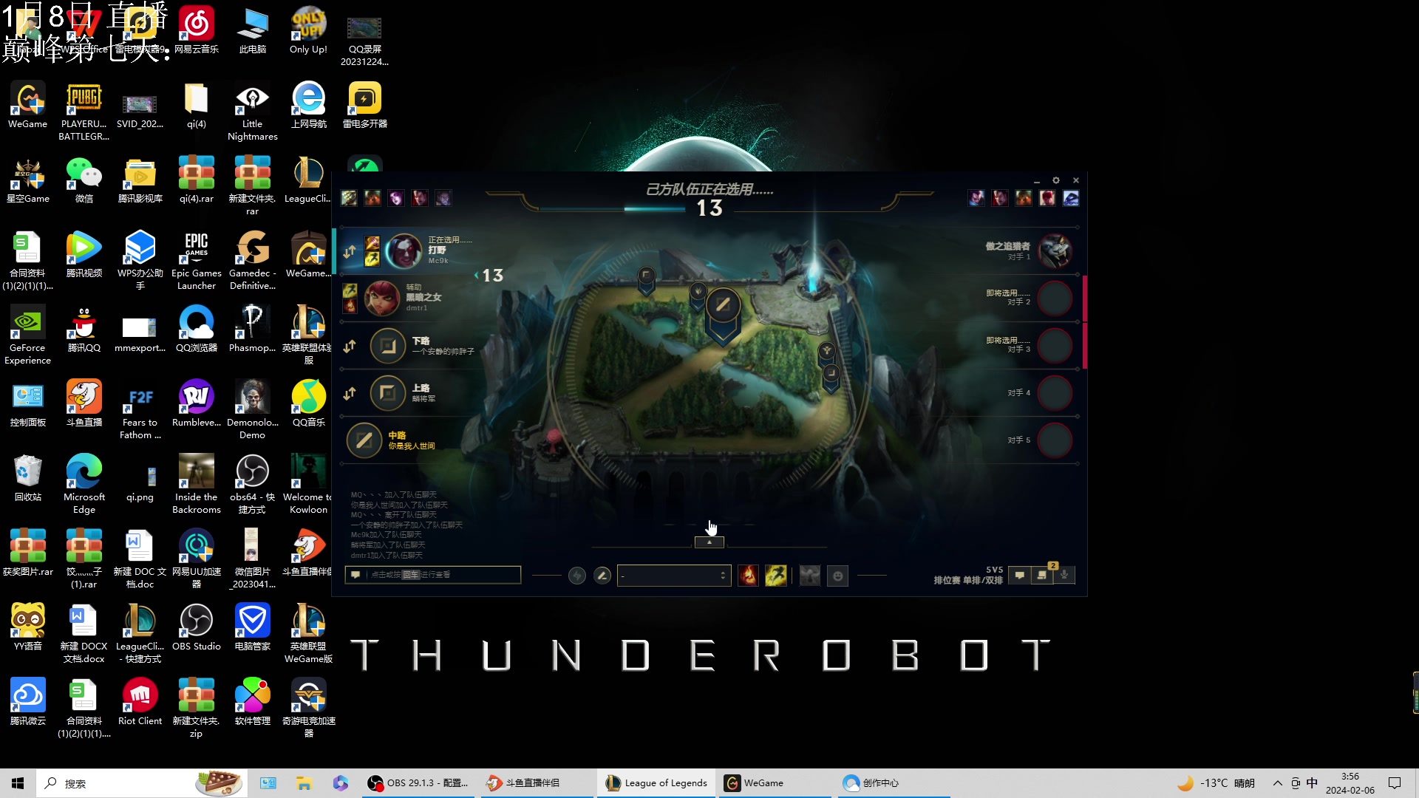Open OBS Studio desktop shortcut

pyautogui.click(x=196, y=628)
